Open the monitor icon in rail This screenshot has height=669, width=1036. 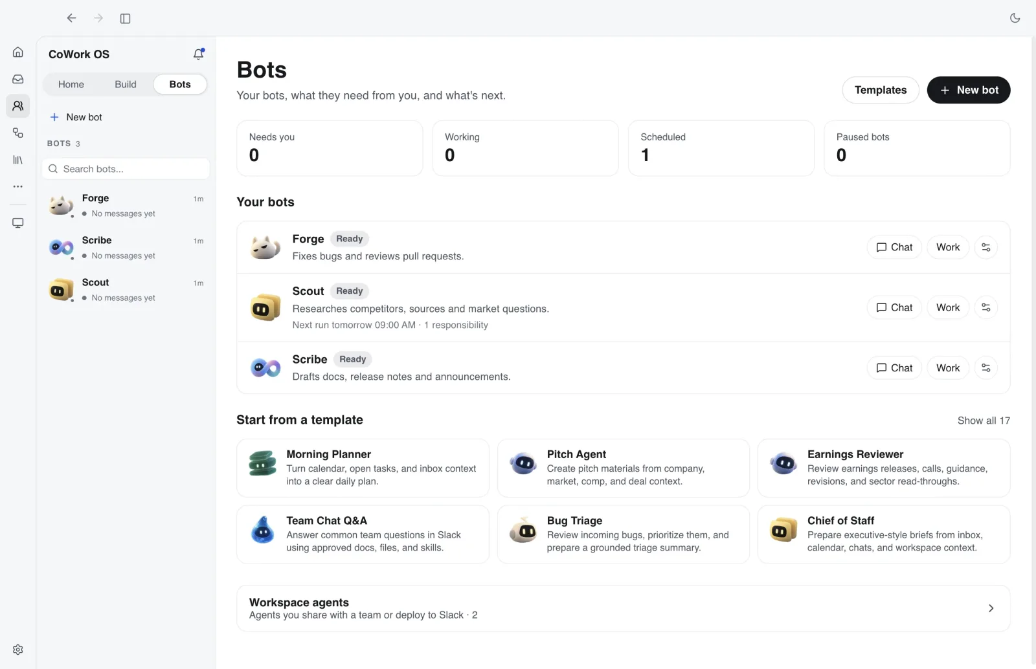coord(18,223)
